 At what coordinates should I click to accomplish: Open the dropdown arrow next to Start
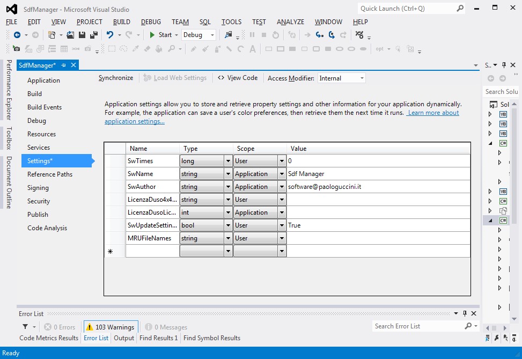177,35
